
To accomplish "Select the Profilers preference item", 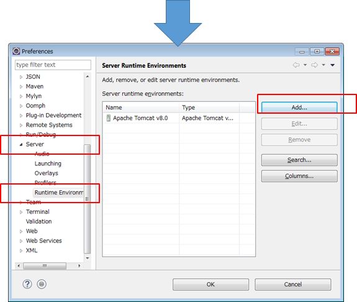I will tap(45, 183).
